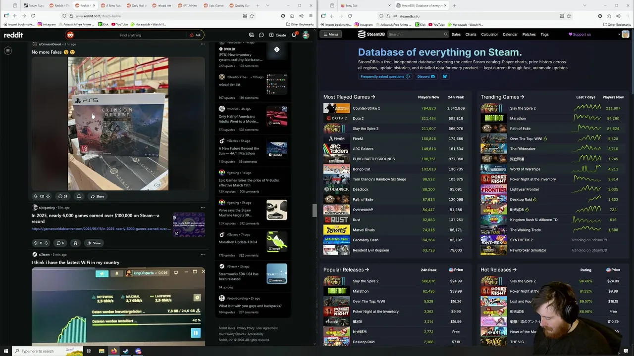The width and height of the screenshot is (634, 356).
Task: Click the SteamDB logo
Action: [x=371, y=34]
